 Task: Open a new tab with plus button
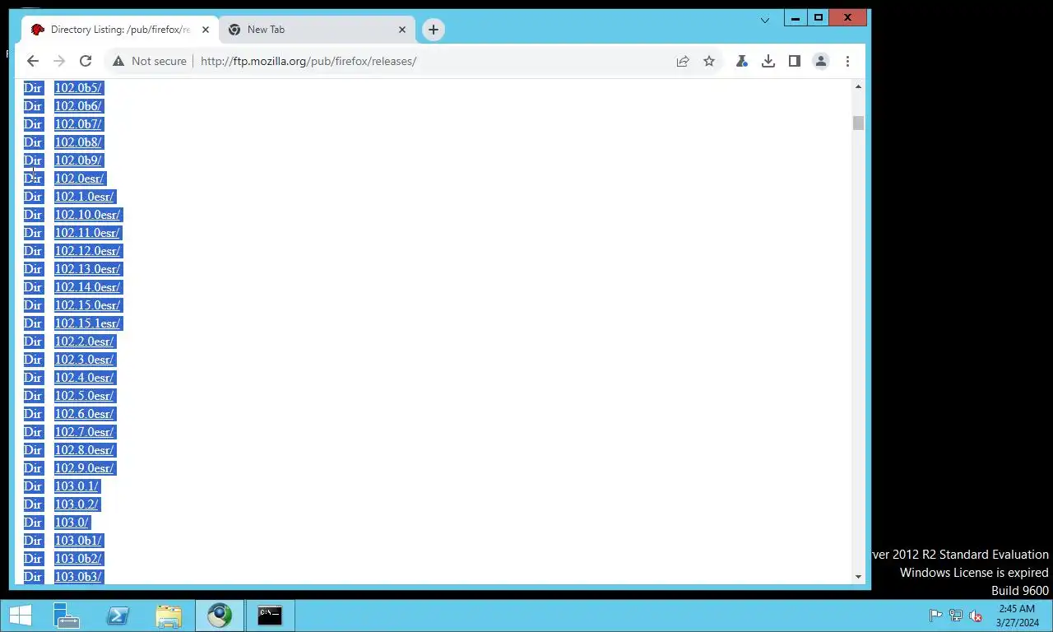pos(434,30)
